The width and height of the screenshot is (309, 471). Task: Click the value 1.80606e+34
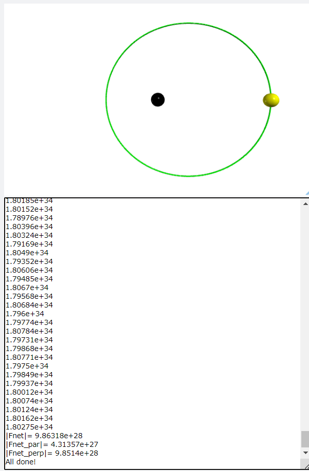pos(29,270)
